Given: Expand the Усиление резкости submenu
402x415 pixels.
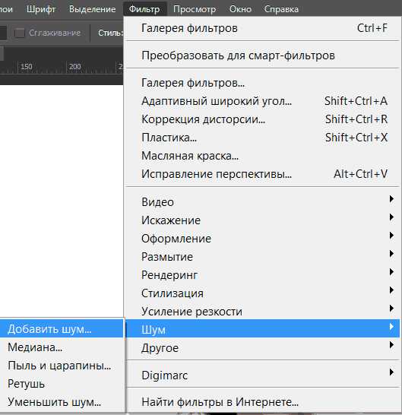Looking at the screenshot, I should tap(262, 312).
